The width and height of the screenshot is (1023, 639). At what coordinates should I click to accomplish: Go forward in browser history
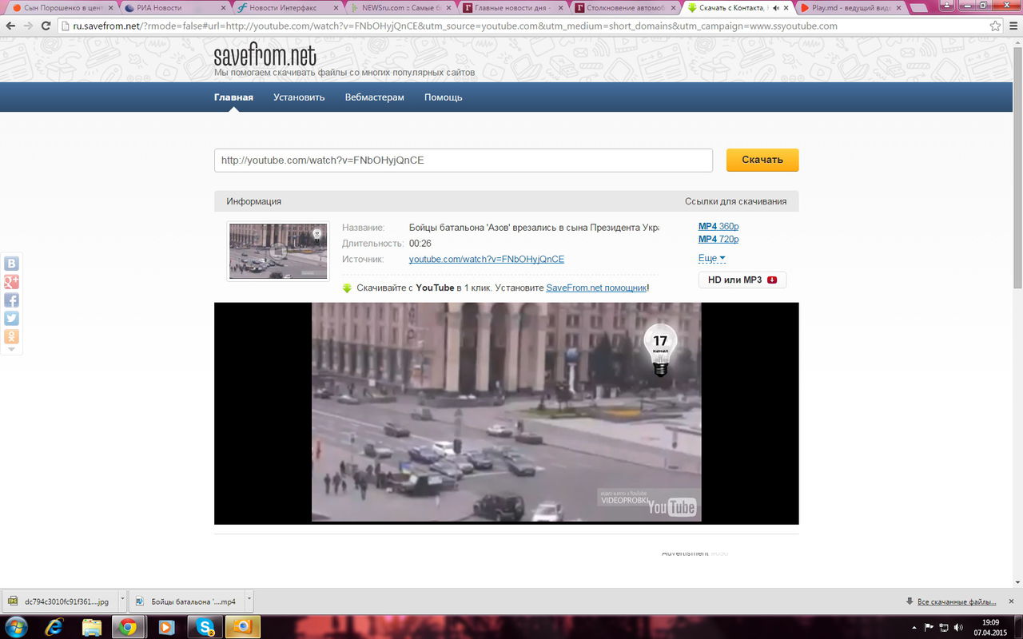29,26
